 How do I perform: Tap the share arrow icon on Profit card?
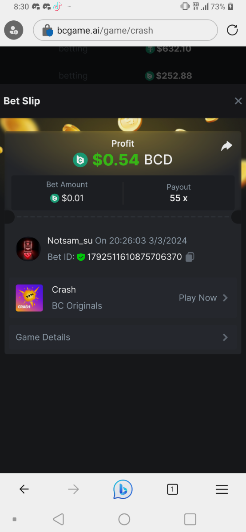(226, 146)
